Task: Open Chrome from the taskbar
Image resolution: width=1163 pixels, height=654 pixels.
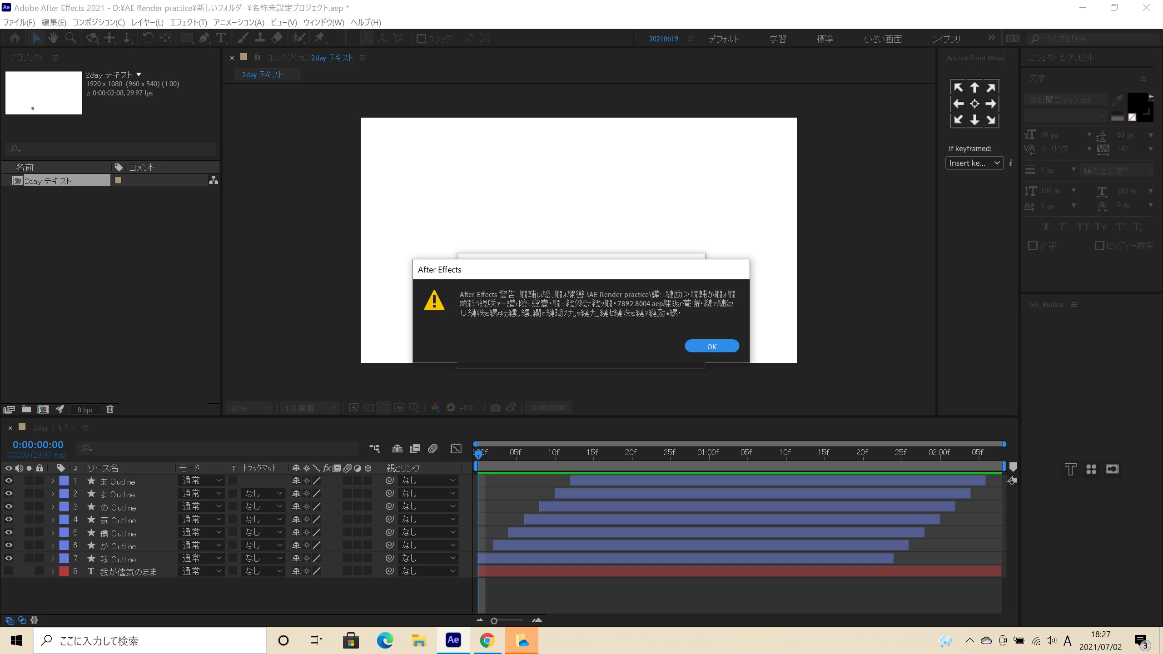Action: click(x=487, y=640)
